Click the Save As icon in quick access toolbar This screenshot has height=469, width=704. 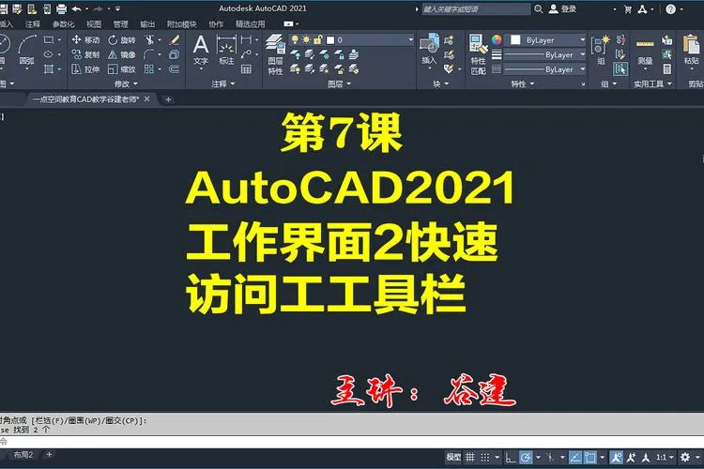coord(18,8)
